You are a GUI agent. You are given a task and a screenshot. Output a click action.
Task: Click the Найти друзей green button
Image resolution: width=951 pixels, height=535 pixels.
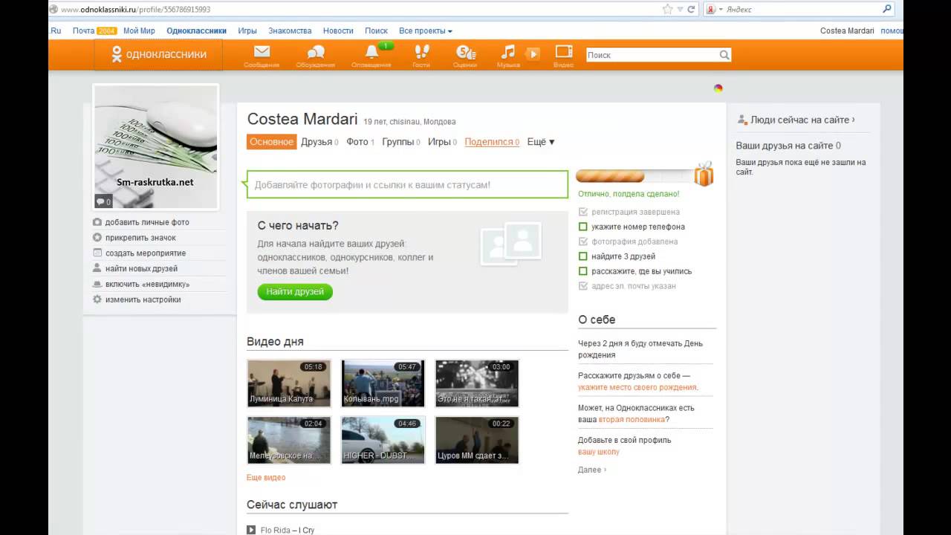pyautogui.click(x=295, y=292)
